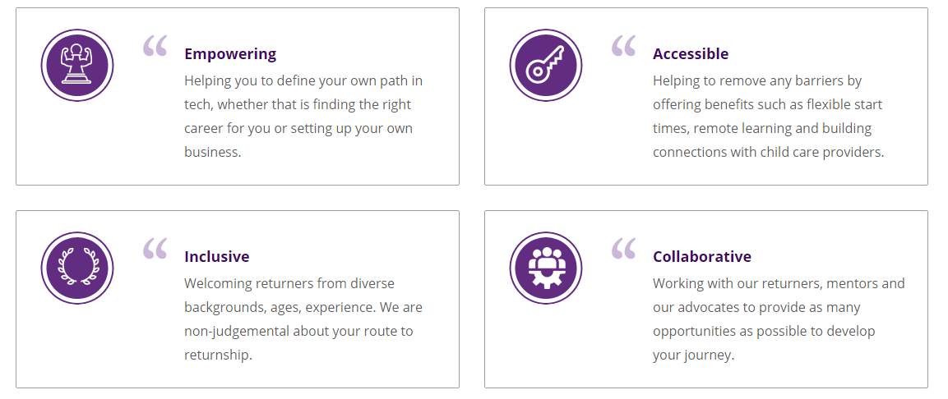Select the Collaborative heading

[x=702, y=256]
